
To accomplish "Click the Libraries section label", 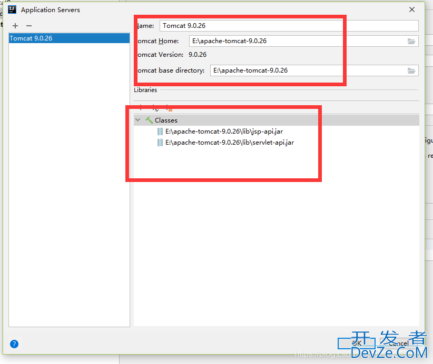I will [145, 90].
